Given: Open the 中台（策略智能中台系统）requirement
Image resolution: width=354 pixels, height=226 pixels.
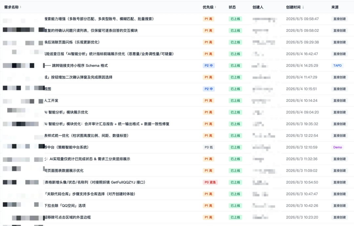Looking at the screenshot, I should point(66,147).
